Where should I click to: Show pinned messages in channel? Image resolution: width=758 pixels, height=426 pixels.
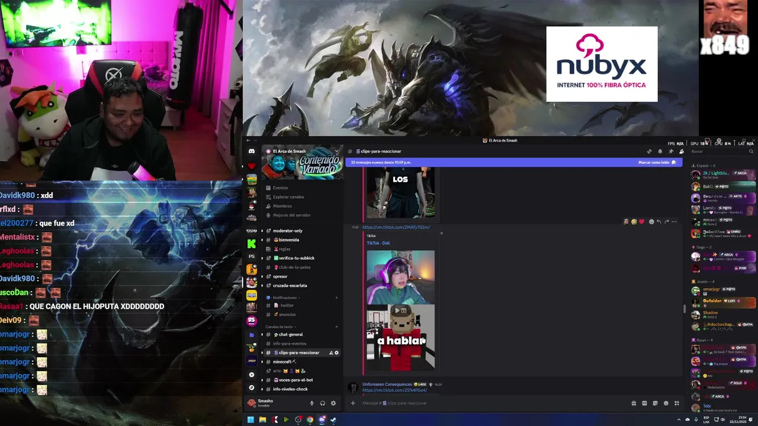pos(670,151)
